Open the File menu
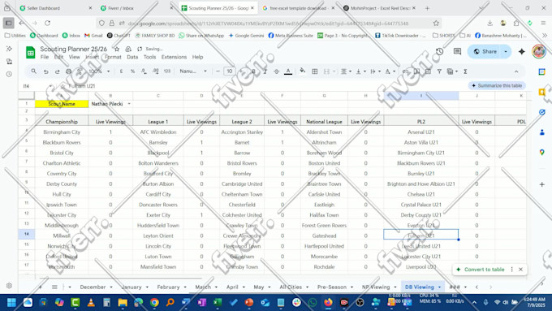 [x=45, y=57]
